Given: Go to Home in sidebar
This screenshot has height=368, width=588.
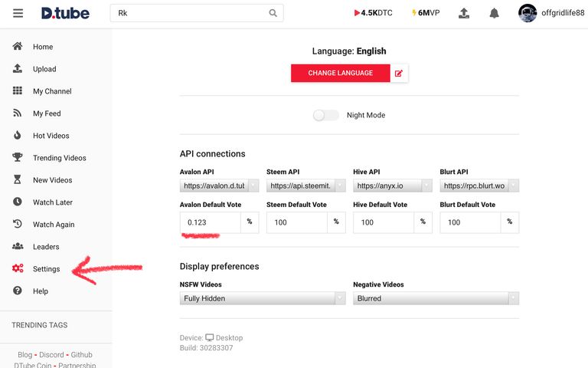Looking at the screenshot, I should click(x=43, y=47).
